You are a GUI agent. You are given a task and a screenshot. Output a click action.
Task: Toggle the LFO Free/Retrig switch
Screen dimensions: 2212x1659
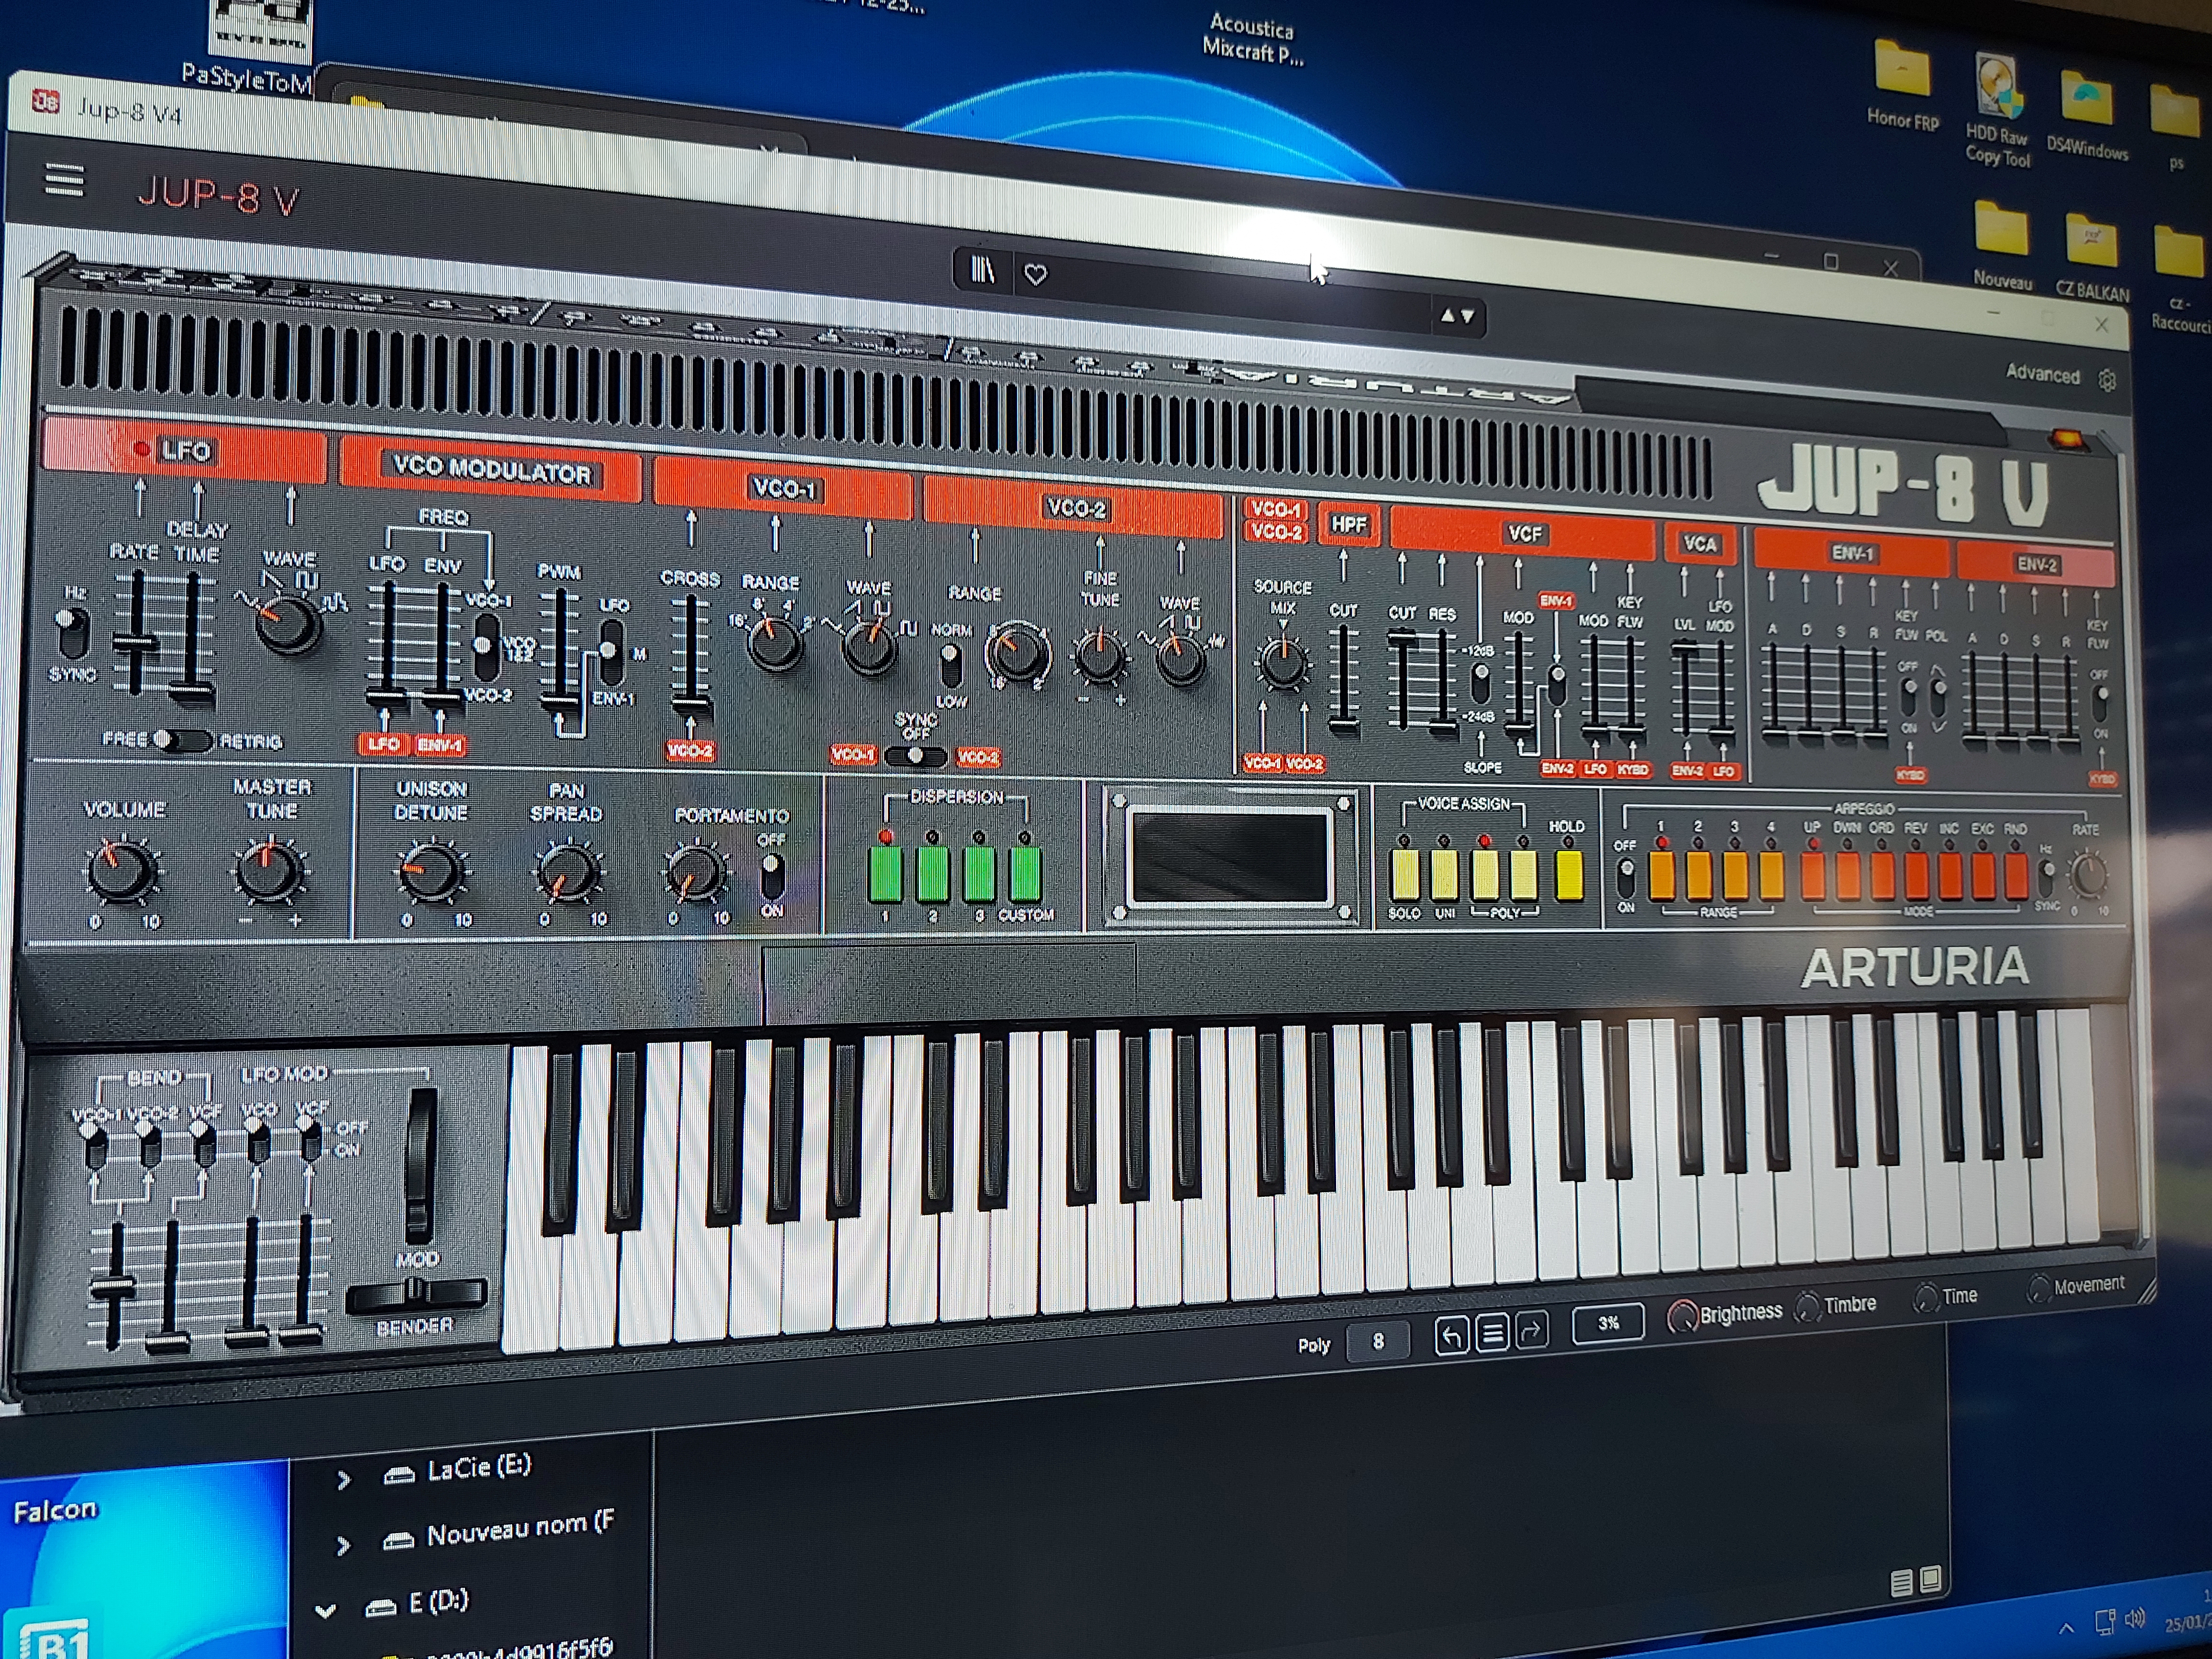(182, 740)
